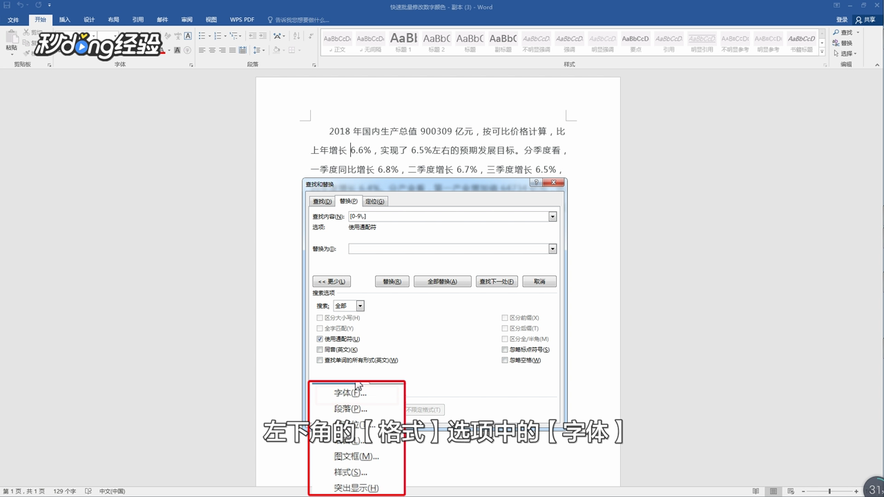Click the increase indent icon
Screen dimensions: 884x497
click(263, 36)
